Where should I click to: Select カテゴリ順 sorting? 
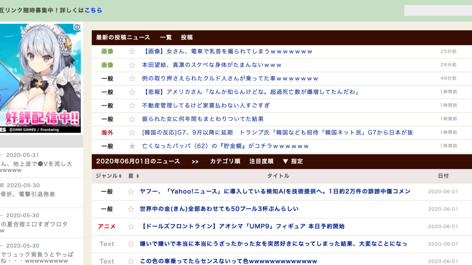(225, 161)
